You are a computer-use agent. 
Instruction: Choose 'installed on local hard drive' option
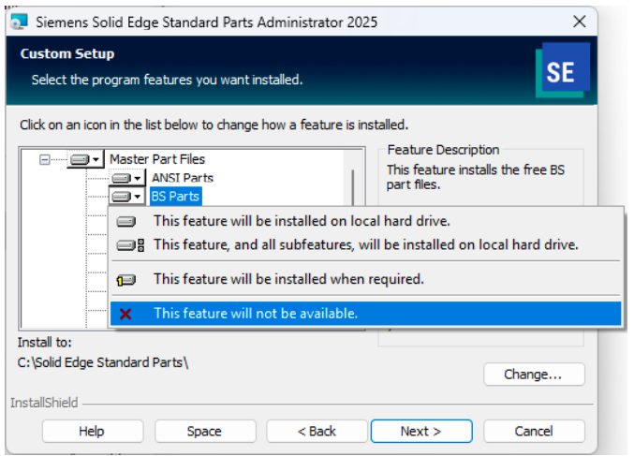point(365,221)
